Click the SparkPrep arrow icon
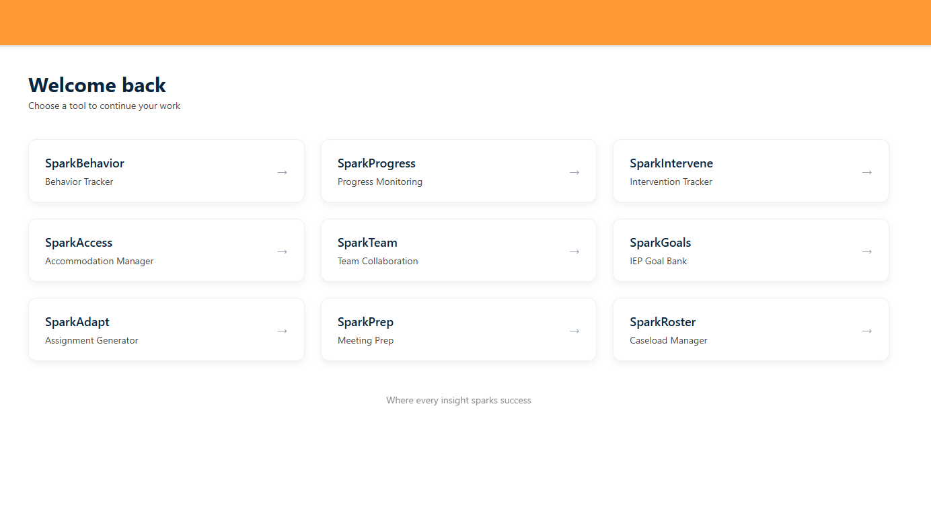 tap(574, 331)
